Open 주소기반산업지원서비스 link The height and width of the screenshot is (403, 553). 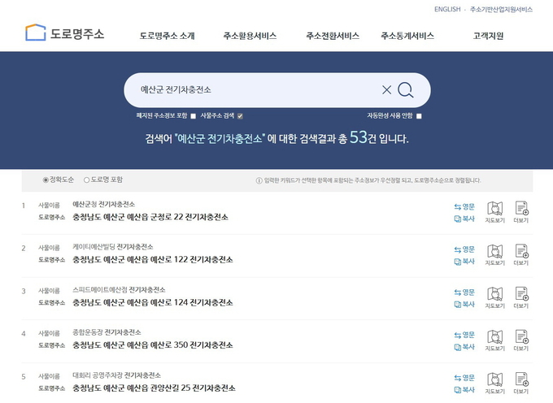pyautogui.click(x=501, y=10)
